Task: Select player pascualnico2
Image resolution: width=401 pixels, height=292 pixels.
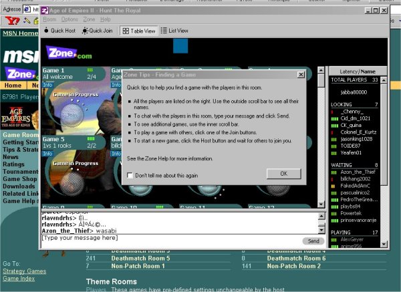Action: pyautogui.click(x=355, y=193)
